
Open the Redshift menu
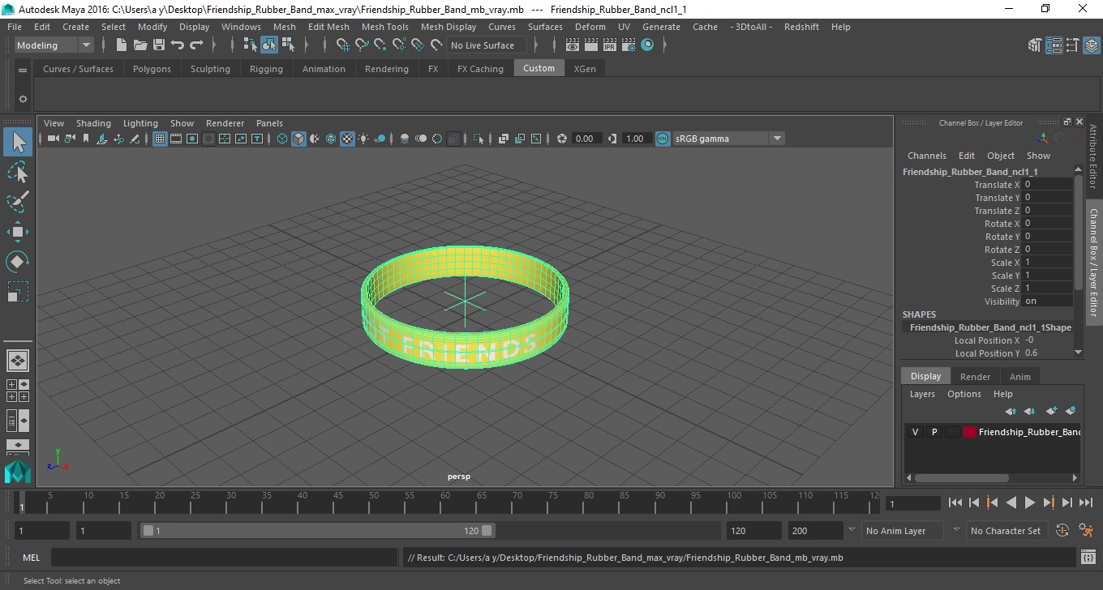pyautogui.click(x=801, y=27)
